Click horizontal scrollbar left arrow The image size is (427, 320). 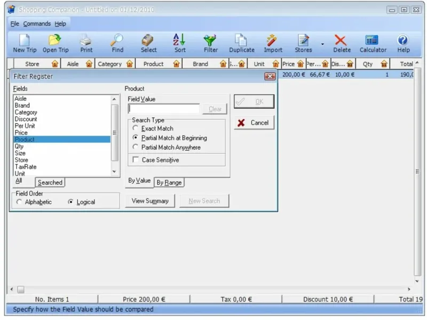[x=11, y=289]
